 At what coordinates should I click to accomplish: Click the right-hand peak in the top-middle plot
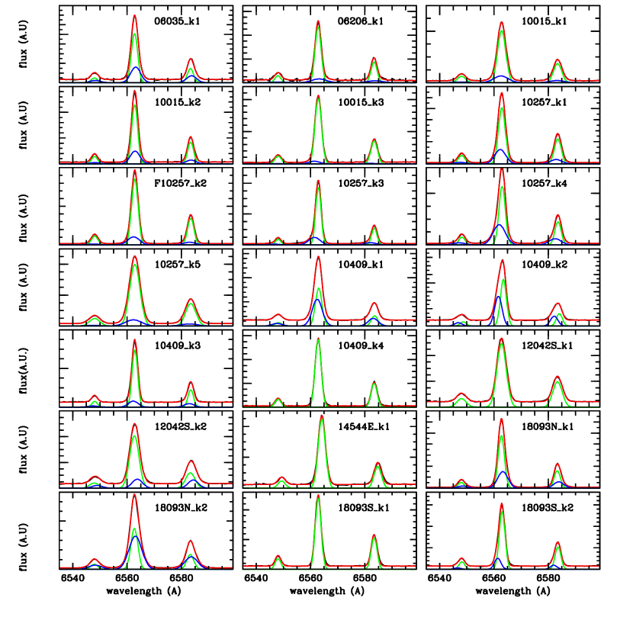coord(374,61)
